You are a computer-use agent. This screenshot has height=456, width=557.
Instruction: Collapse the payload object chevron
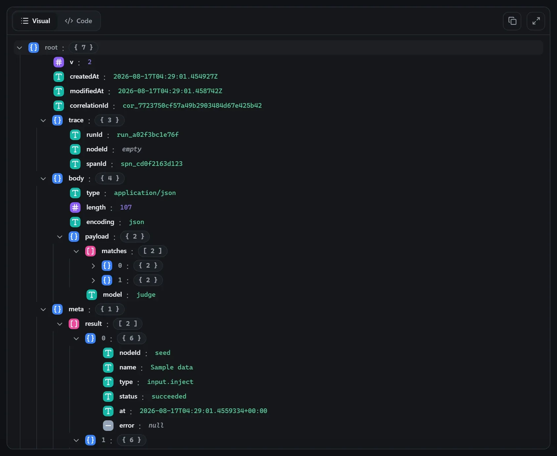point(60,237)
